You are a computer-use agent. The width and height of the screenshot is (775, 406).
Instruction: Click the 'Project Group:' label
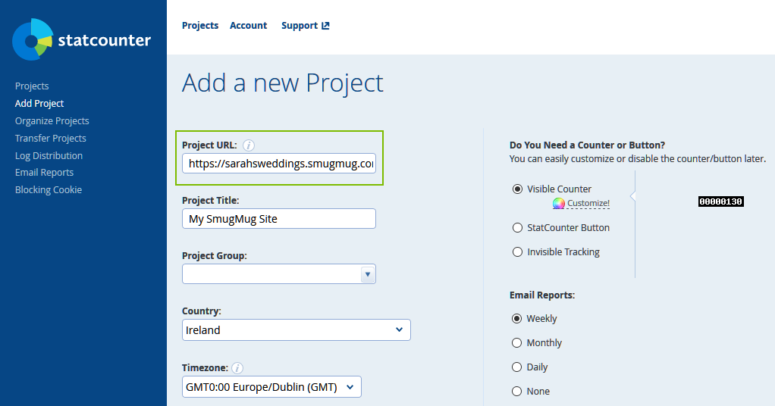[x=215, y=256]
